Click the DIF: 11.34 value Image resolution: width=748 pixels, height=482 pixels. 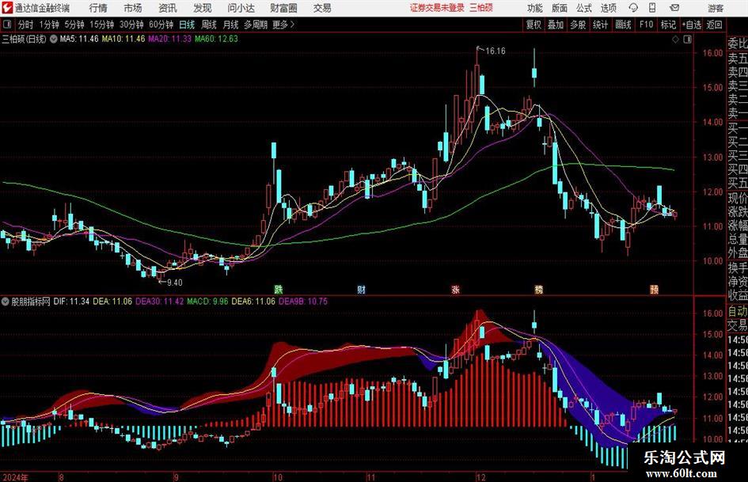coord(71,302)
